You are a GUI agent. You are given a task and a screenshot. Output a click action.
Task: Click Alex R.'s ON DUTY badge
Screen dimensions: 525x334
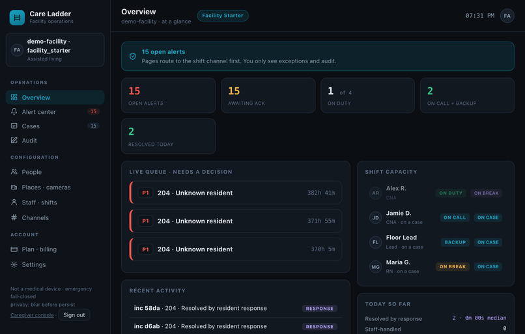coord(451,193)
